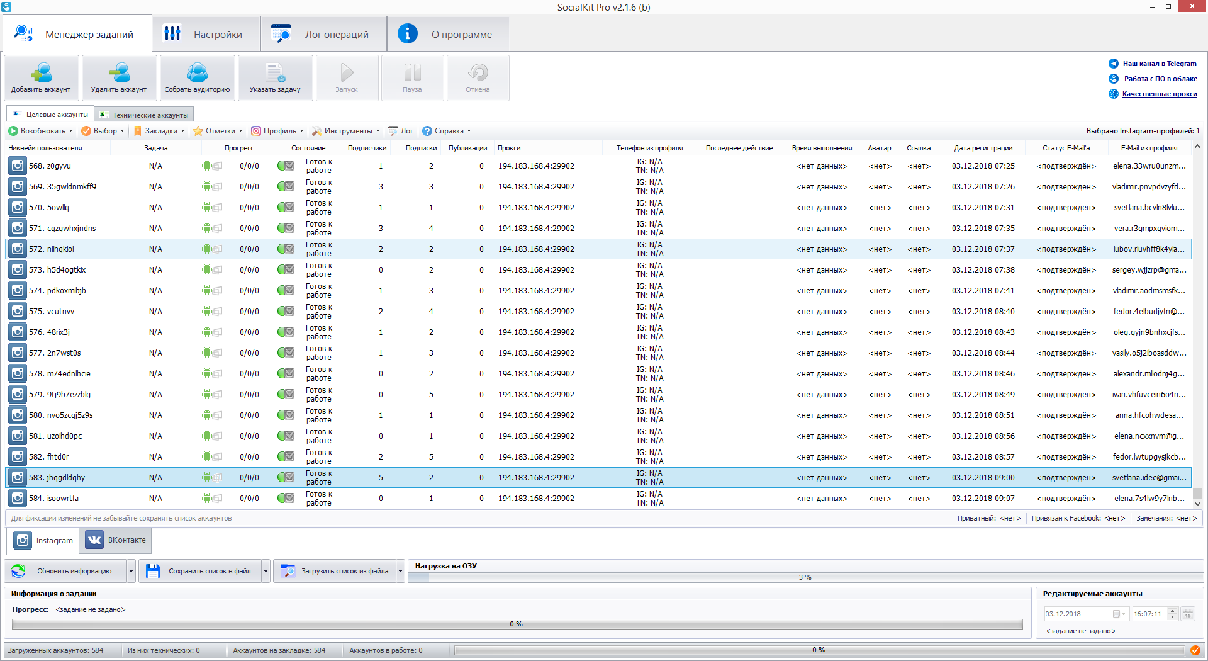The image size is (1208, 661).
Task: Click the Cancel undo icon
Action: click(478, 73)
